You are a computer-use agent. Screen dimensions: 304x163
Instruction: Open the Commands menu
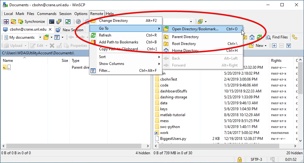coord(47,14)
